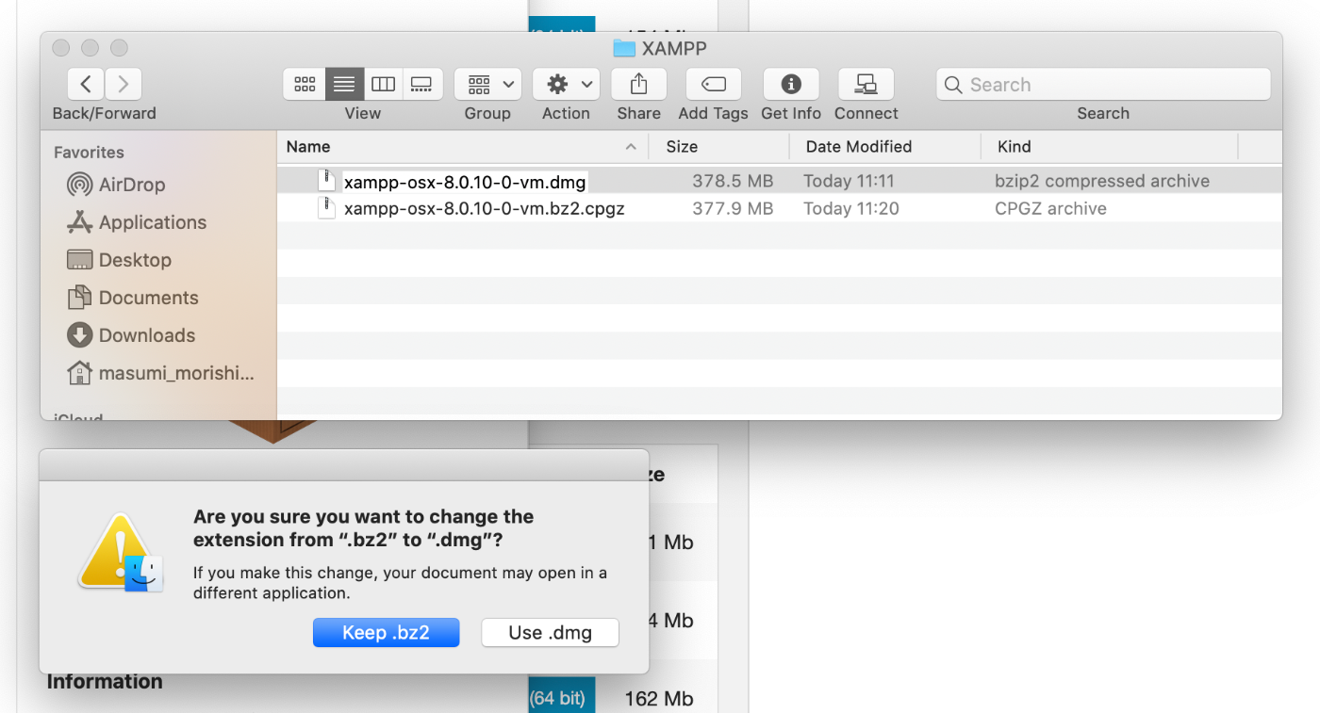Open AirDrop in the sidebar
Image resolution: width=1320 pixels, height=713 pixels.
pos(119,185)
